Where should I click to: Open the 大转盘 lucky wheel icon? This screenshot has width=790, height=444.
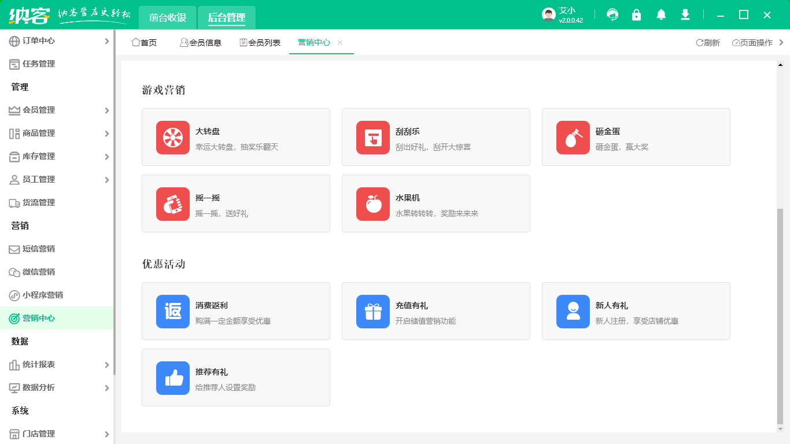(x=173, y=138)
